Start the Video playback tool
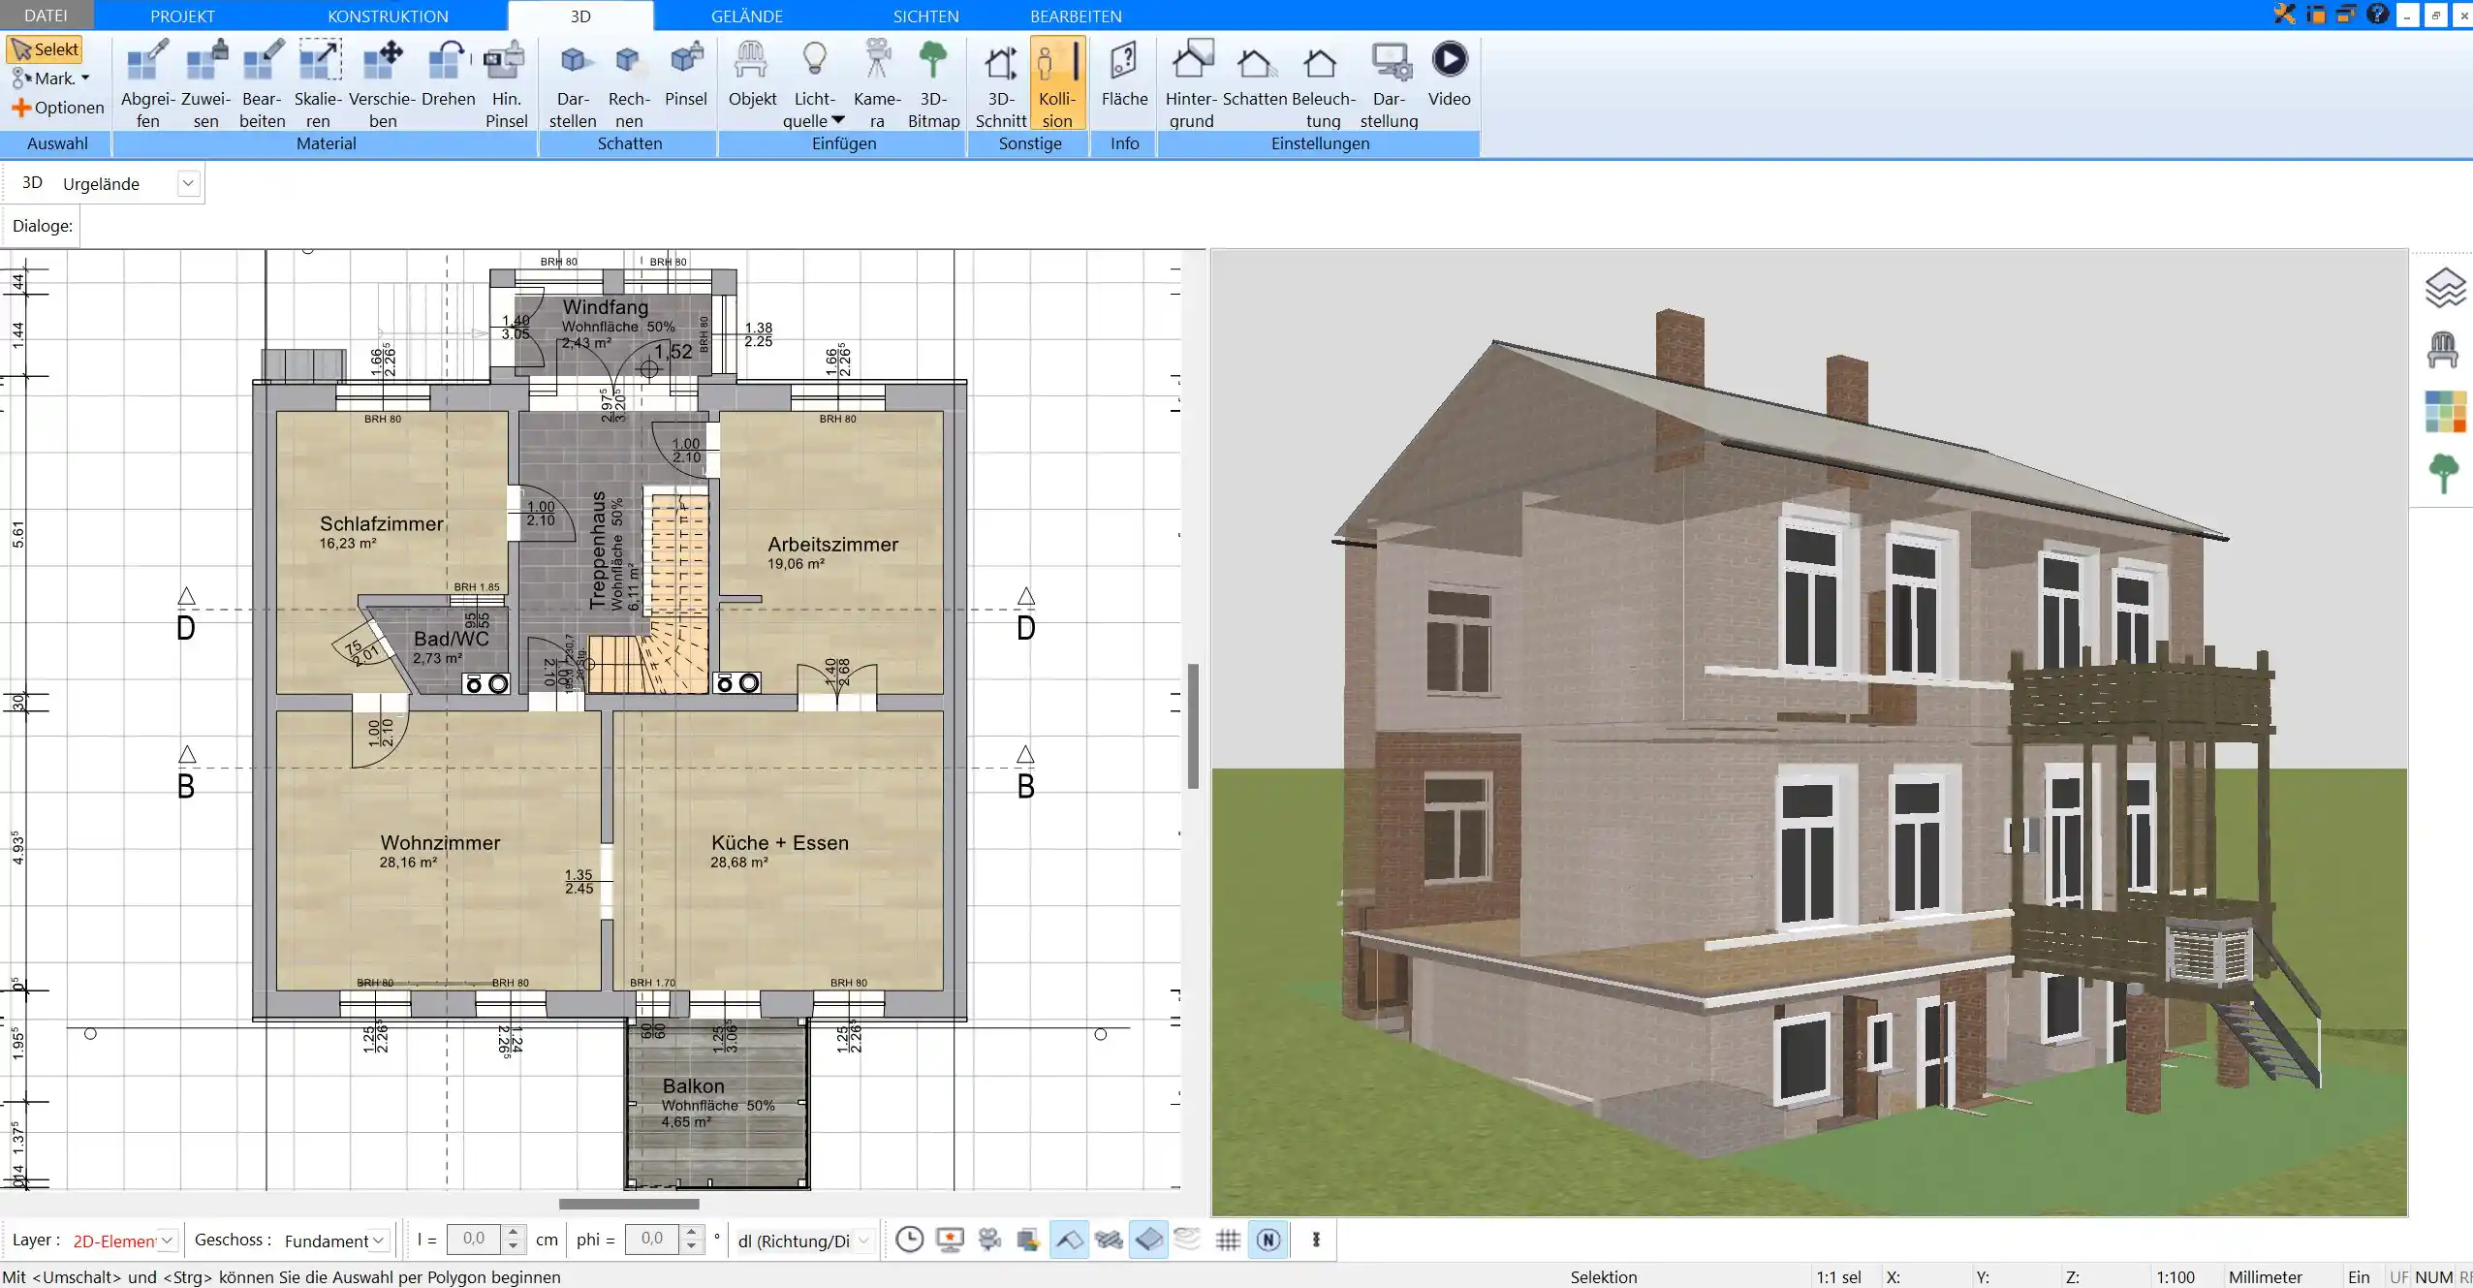The height and width of the screenshot is (1288, 2473). tap(1449, 75)
